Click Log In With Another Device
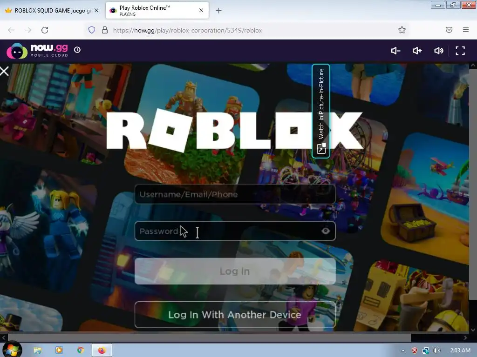477x357 pixels. pyautogui.click(x=235, y=315)
